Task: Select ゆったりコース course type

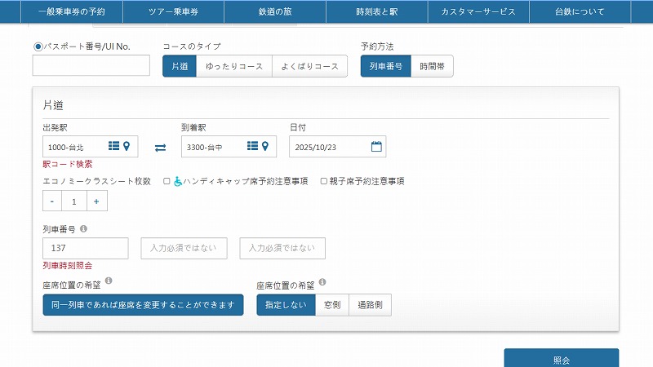Action: tap(234, 66)
